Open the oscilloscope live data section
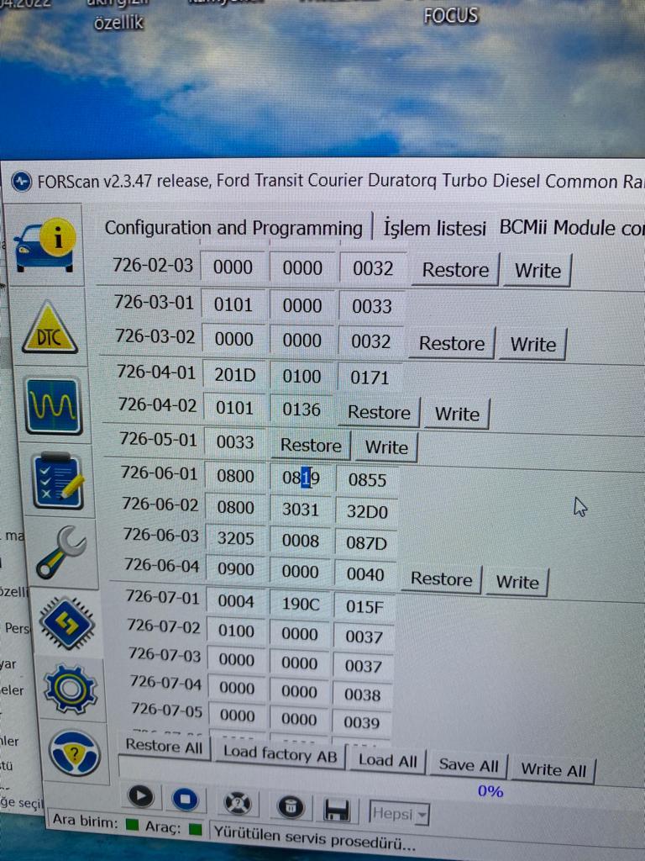645x861 pixels. [54, 405]
